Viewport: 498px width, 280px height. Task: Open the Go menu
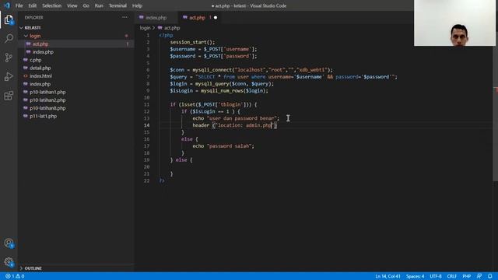pyautogui.click(x=86, y=5)
